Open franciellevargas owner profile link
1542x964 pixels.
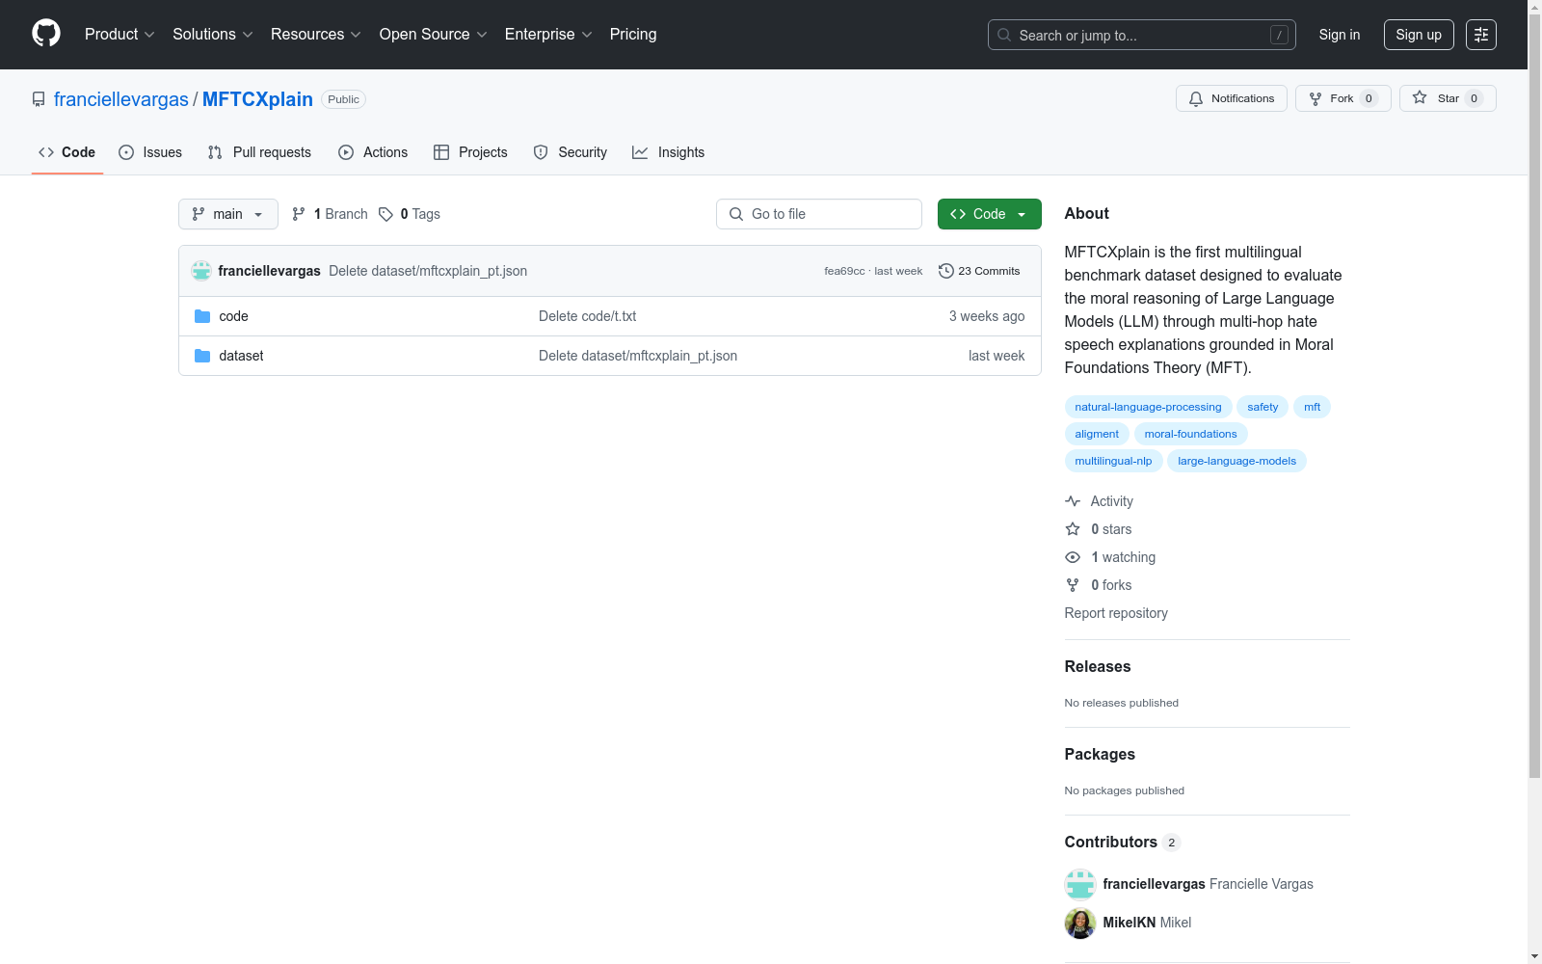click(121, 99)
